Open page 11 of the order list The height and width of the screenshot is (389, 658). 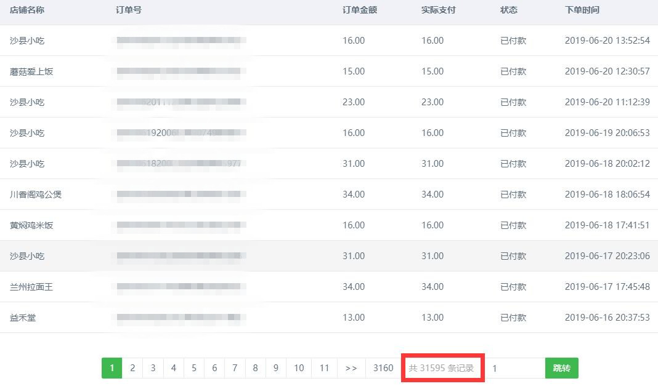click(324, 368)
